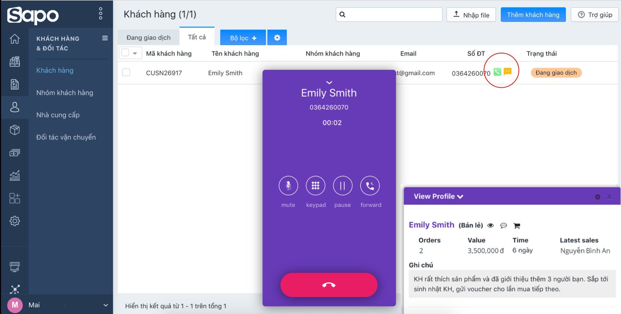End the call with Emily Smith
The height and width of the screenshot is (314, 621).
point(329,285)
